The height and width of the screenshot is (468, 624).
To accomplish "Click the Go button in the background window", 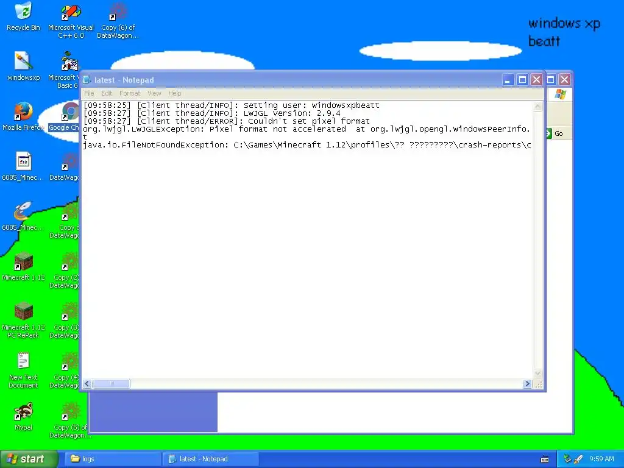I will click(x=555, y=133).
